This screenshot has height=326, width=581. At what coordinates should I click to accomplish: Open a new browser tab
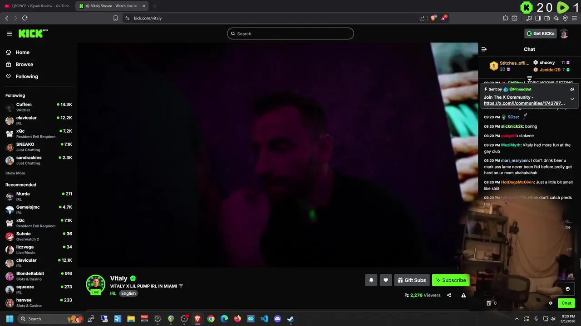155,6
